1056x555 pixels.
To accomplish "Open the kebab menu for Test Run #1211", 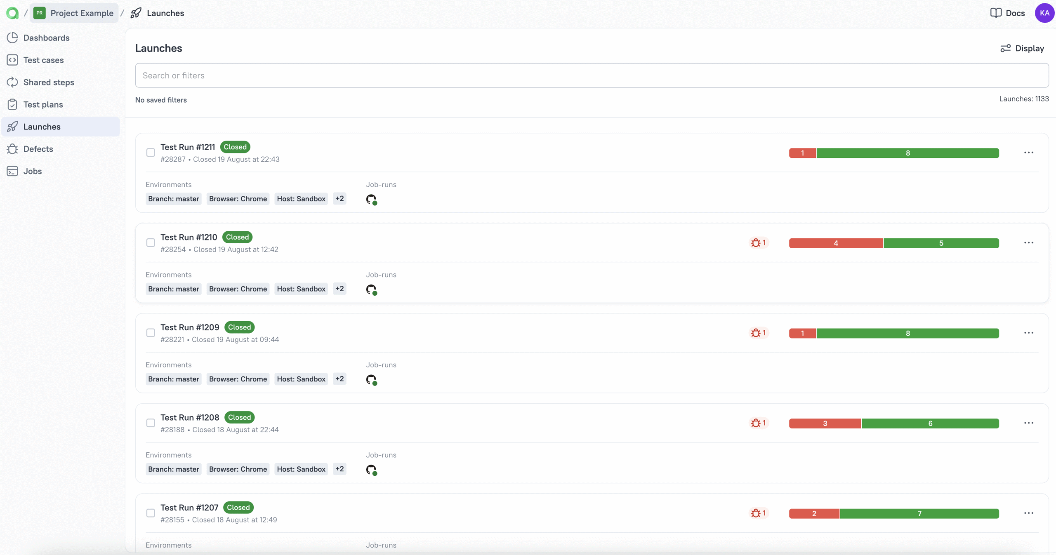I will pos(1029,153).
